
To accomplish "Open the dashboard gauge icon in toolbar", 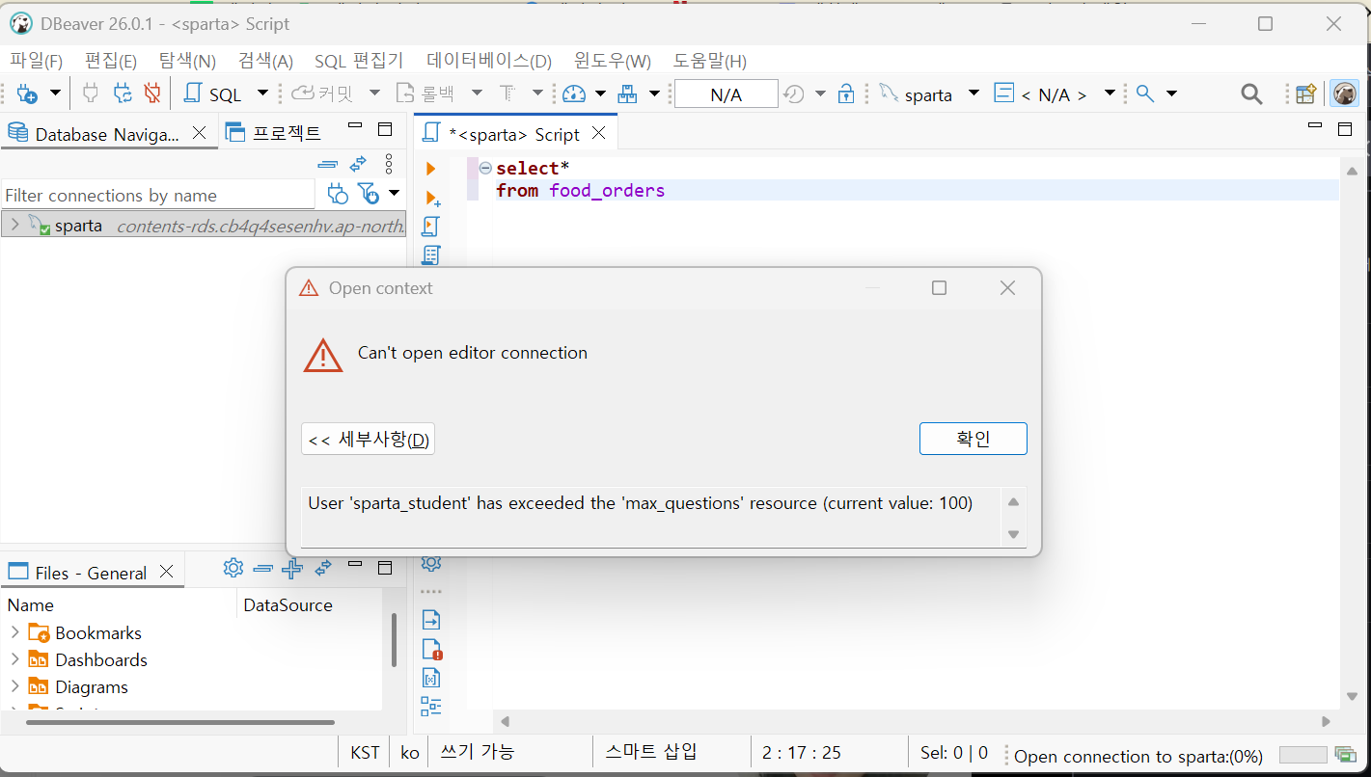I will point(574,94).
